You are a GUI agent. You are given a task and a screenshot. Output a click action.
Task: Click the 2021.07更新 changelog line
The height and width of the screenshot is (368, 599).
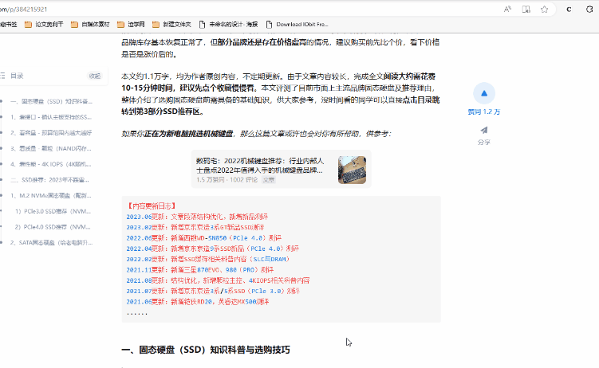pyautogui.click(x=213, y=291)
